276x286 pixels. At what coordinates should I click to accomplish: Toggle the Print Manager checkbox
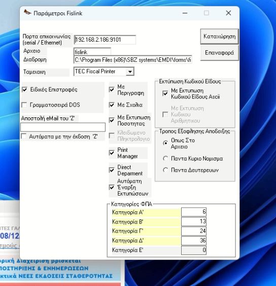tap(112, 153)
